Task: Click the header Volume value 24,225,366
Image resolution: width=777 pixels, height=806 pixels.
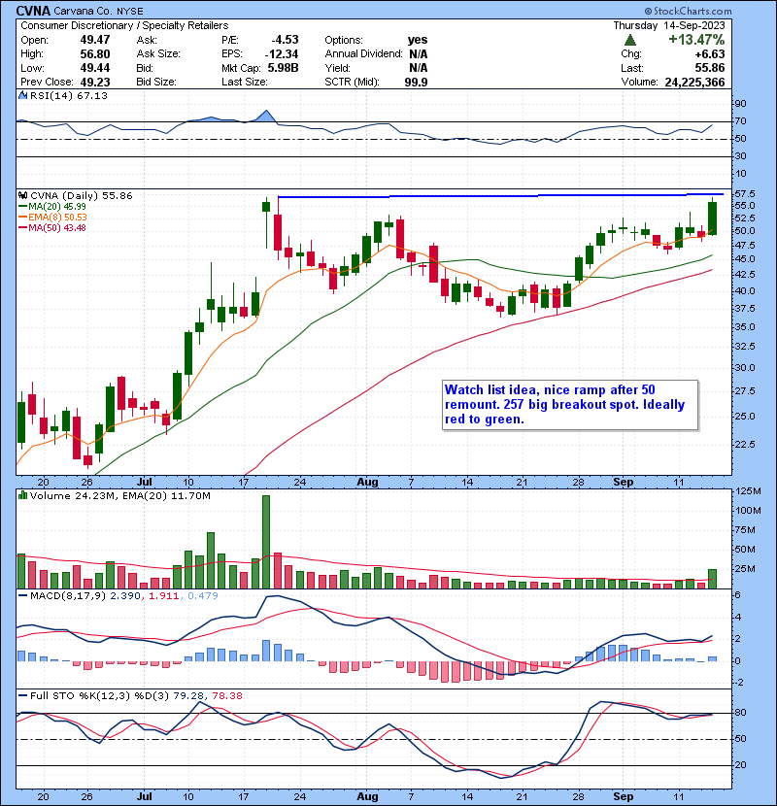Action: tap(694, 83)
